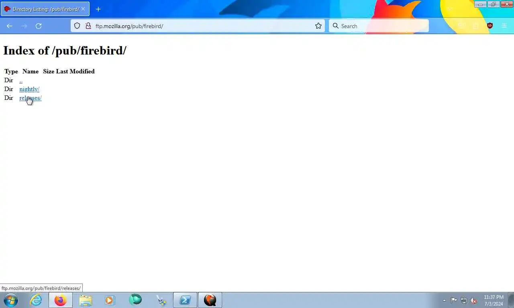This screenshot has height=308, width=514.
Task: Go forward one page
Action: coord(24,26)
